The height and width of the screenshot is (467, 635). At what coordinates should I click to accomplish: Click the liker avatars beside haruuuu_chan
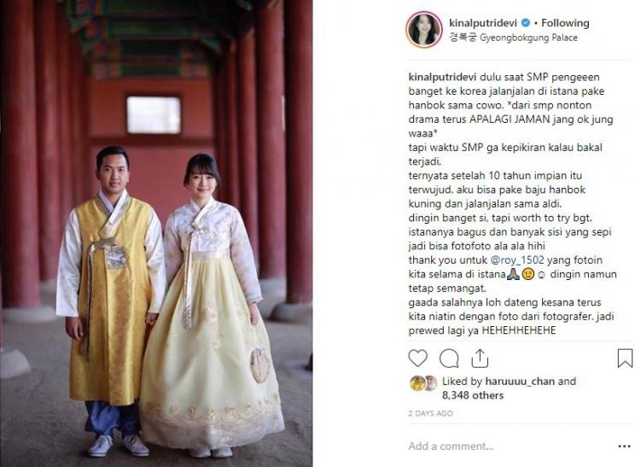click(423, 382)
